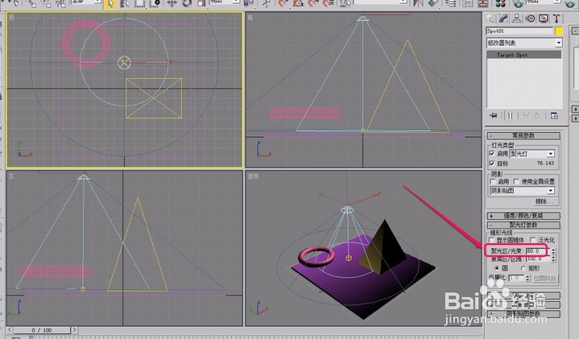Switch to the Display command panel tab
The width and height of the screenshot is (579, 339).
click(x=543, y=18)
